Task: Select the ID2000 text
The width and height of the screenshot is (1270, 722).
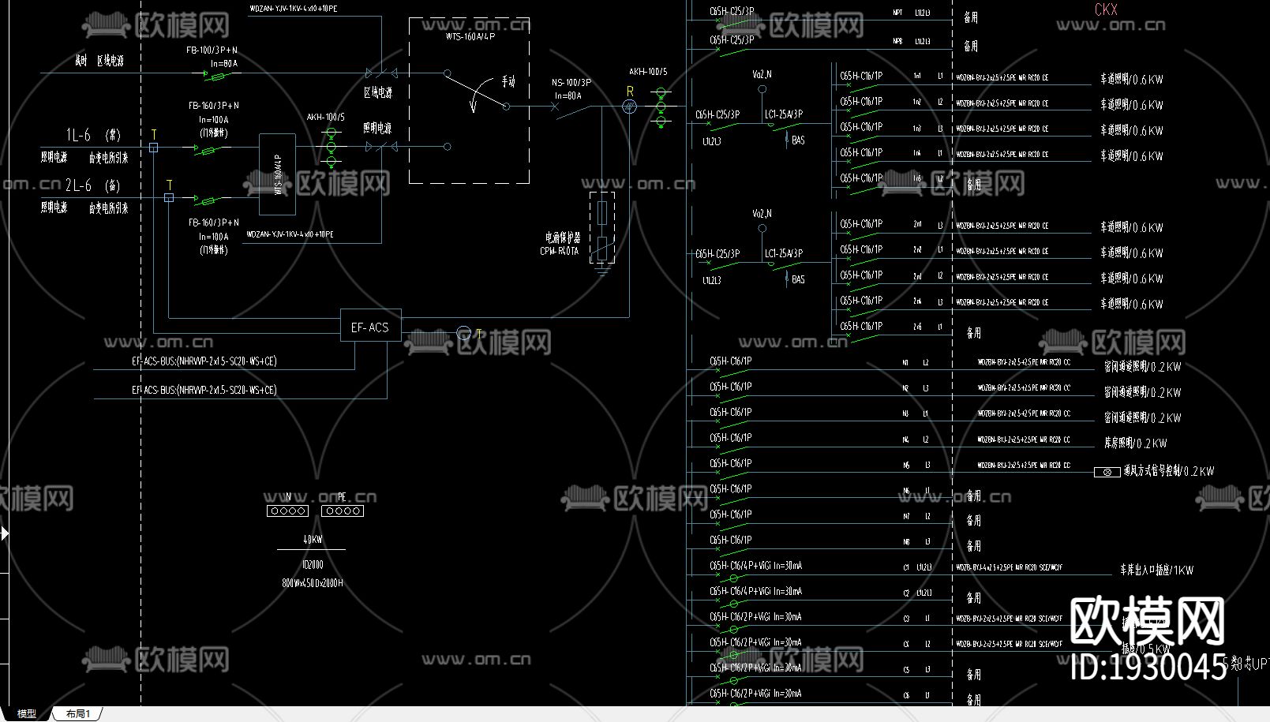Action: click(313, 565)
